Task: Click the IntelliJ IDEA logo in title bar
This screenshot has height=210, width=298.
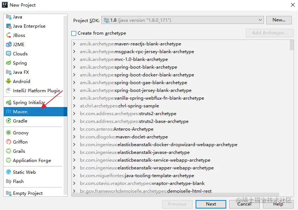Action: point(5,5)
